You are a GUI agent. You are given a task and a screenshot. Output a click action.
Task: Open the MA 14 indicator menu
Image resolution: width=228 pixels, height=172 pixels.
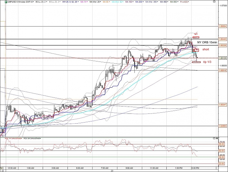84,2
